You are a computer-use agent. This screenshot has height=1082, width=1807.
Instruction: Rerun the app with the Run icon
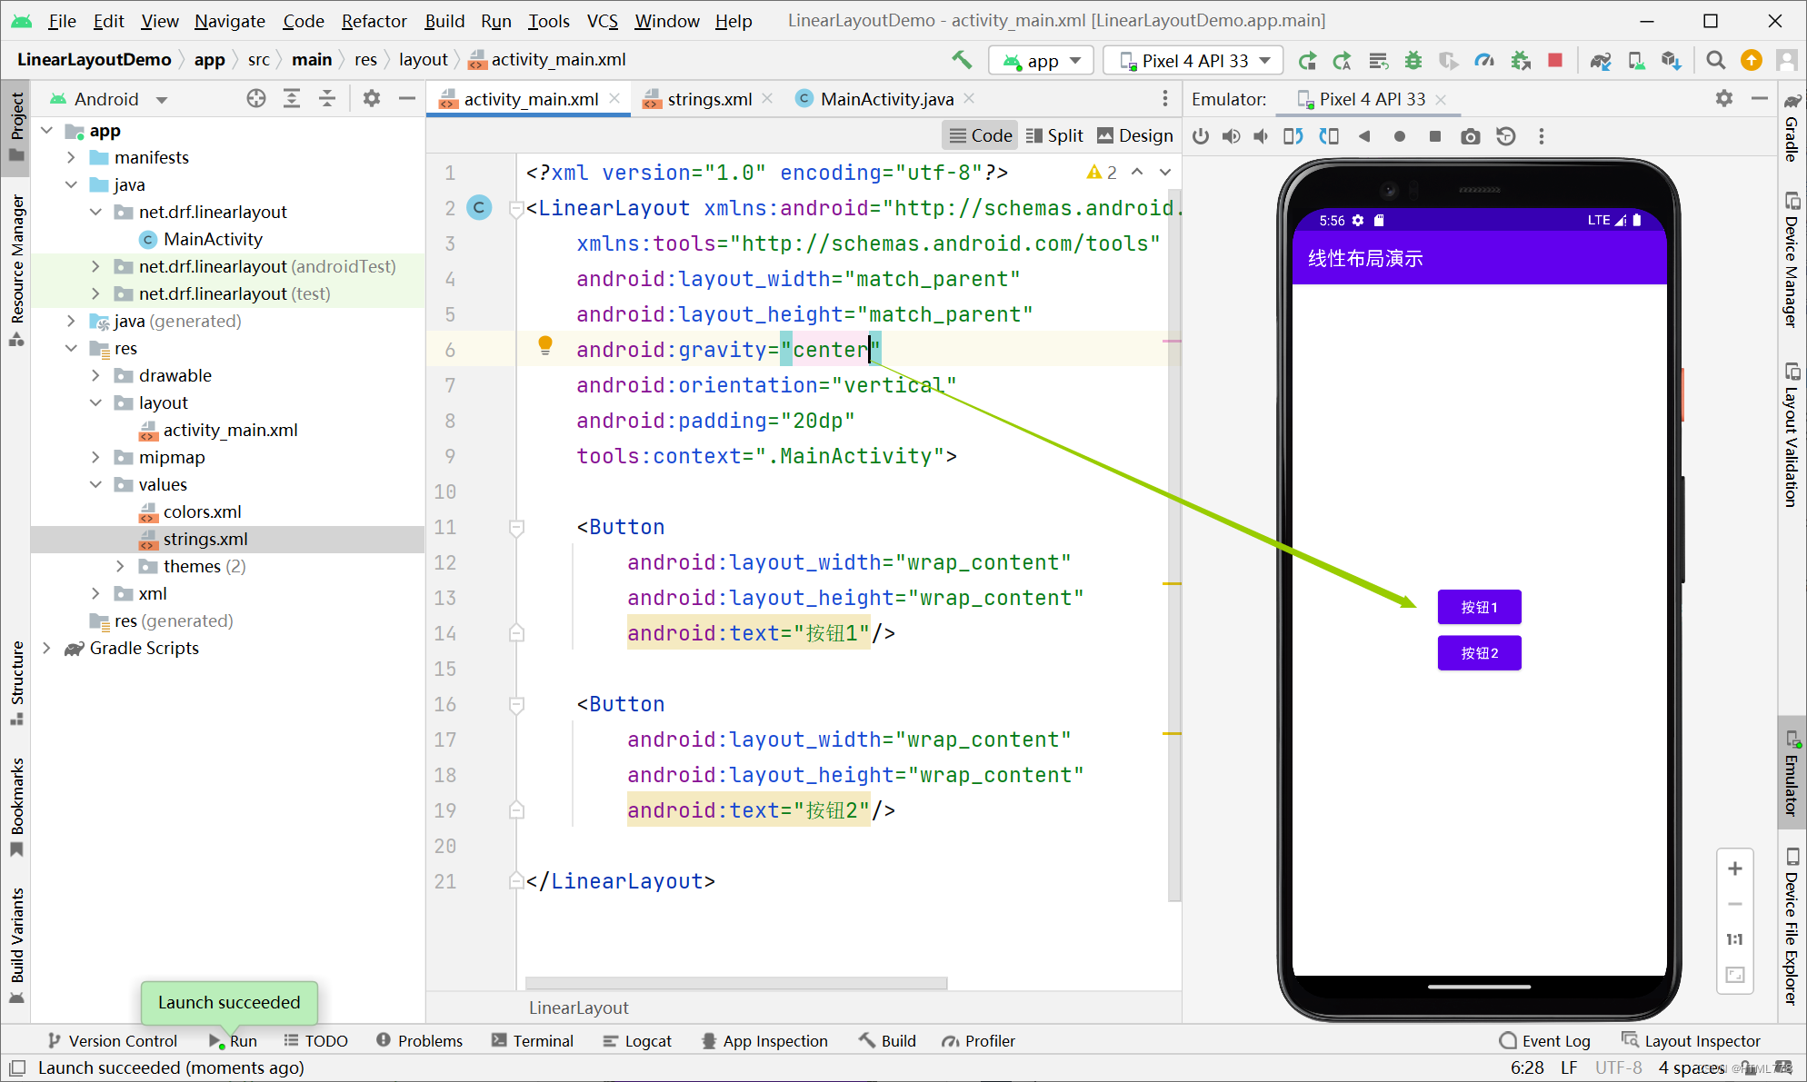coord(1307,61)
